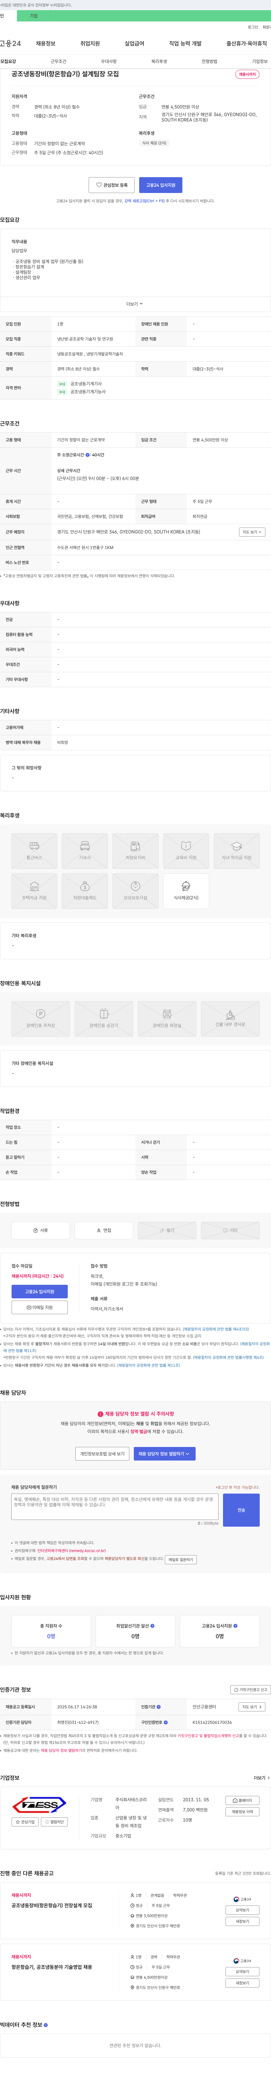The height and width of the screenshot is (2083, 271).
Task: Open the 취업지원 menu
Action: tap(90, 44)
